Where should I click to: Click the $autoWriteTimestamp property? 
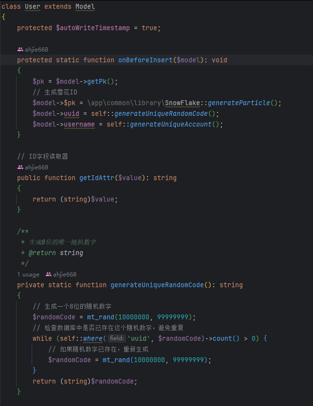[92, 28]
